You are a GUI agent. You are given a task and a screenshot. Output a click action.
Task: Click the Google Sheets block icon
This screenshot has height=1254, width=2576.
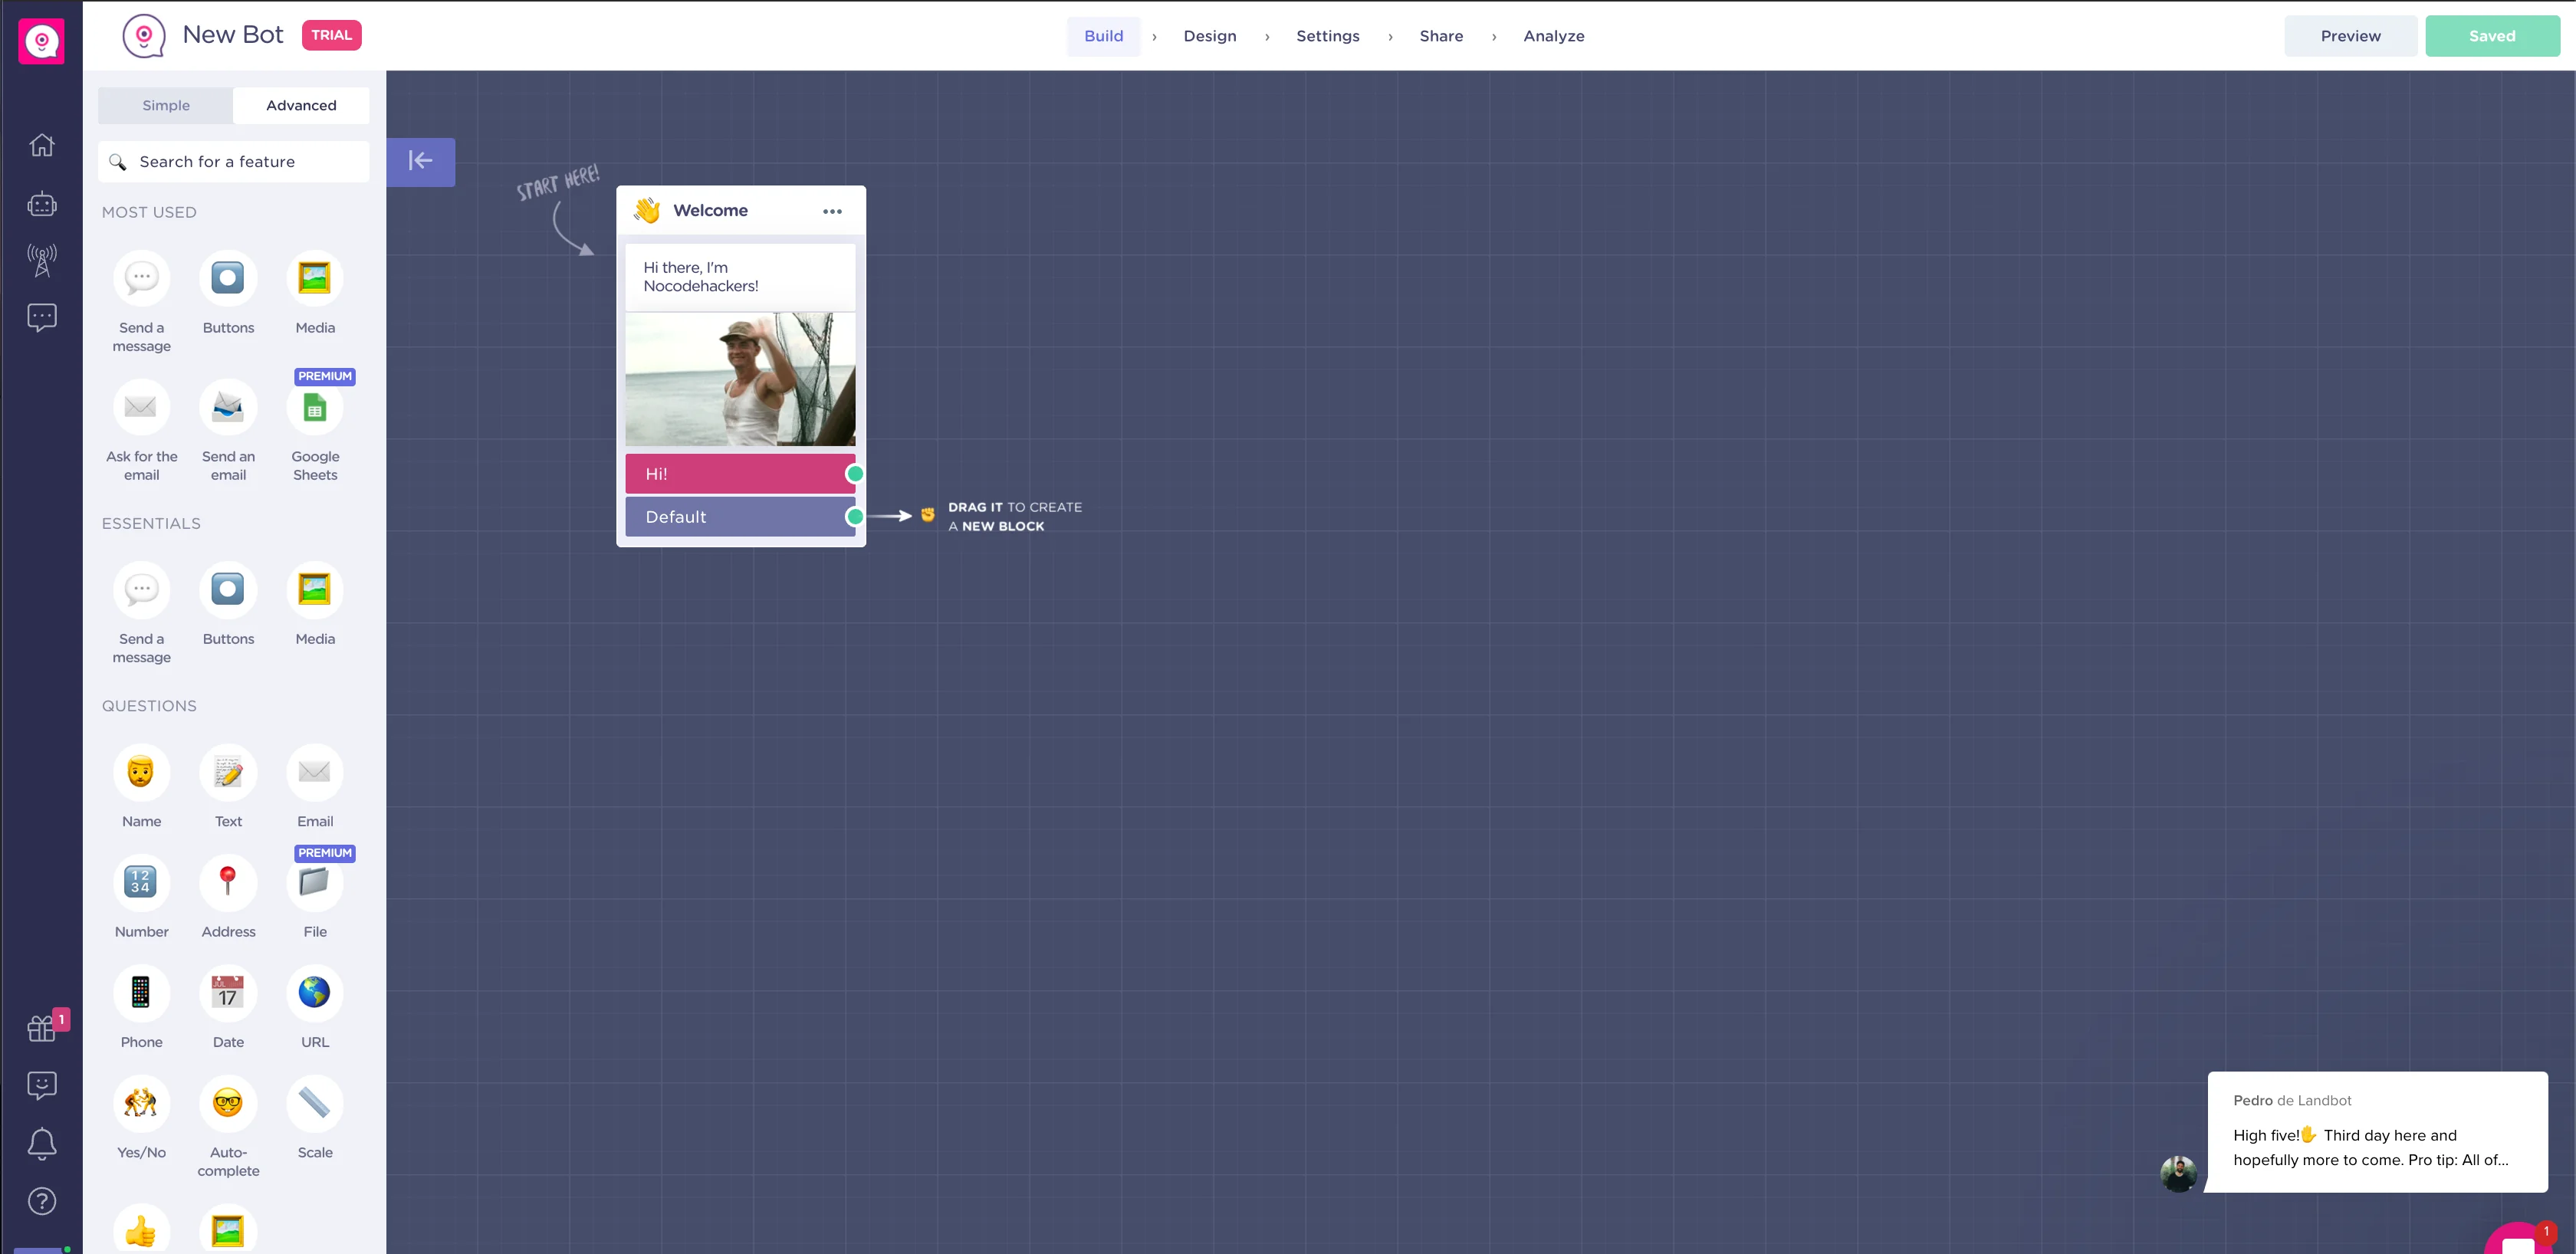315,408
